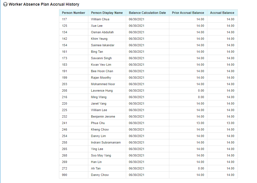Click the Osman Abdullah name cell
Viewport: 257px width, 183px height.
[102, 32]
